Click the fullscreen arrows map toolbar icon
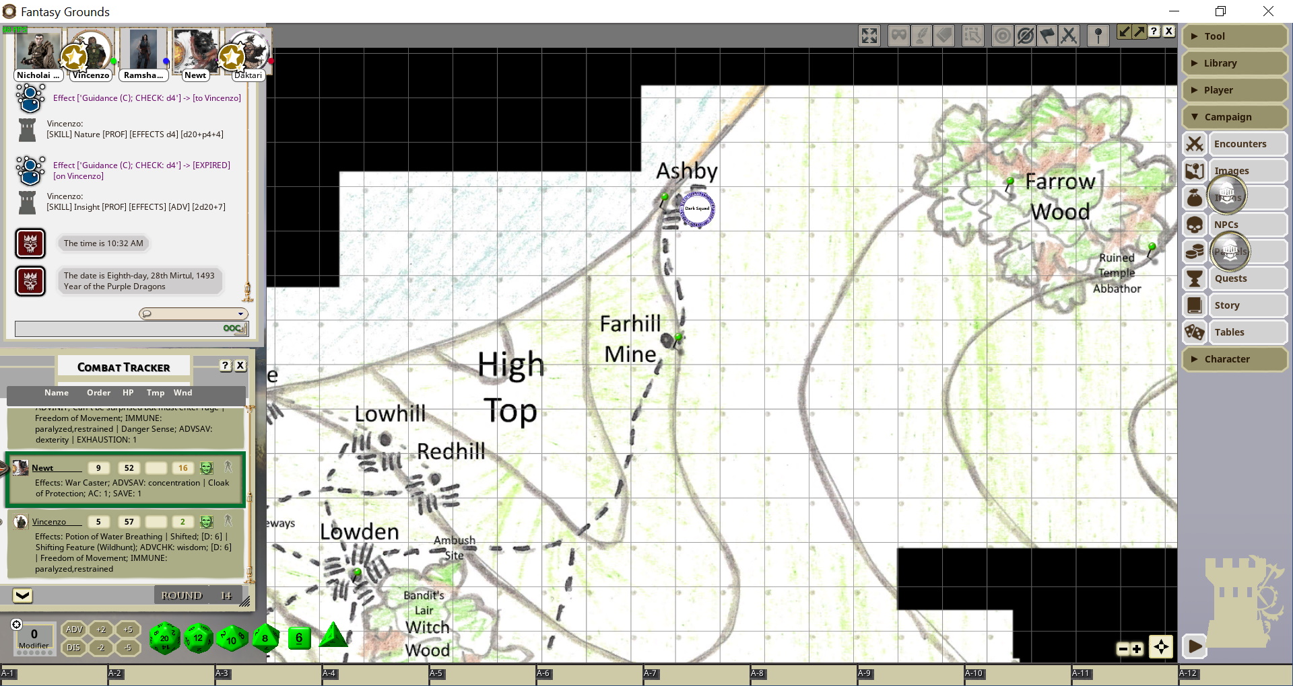 869,36
